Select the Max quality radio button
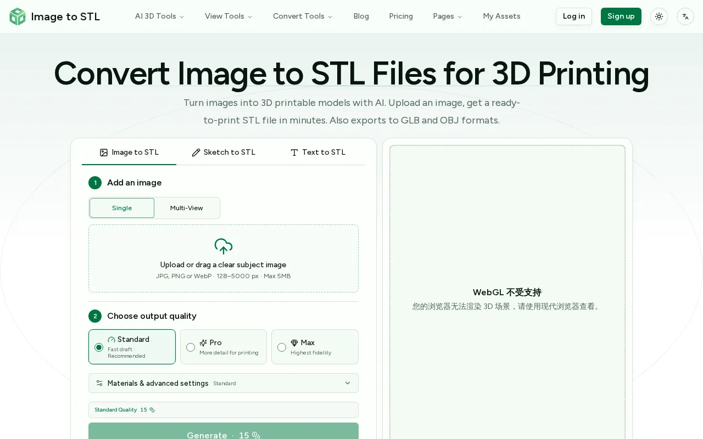Viewport: 703px width, 439px height. [x=282, y=347]
